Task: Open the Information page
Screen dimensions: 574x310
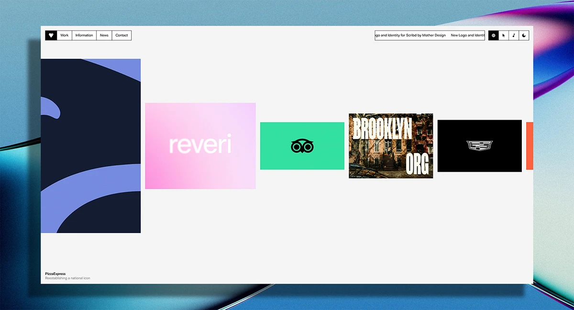Action: click(x=84, y=35)
